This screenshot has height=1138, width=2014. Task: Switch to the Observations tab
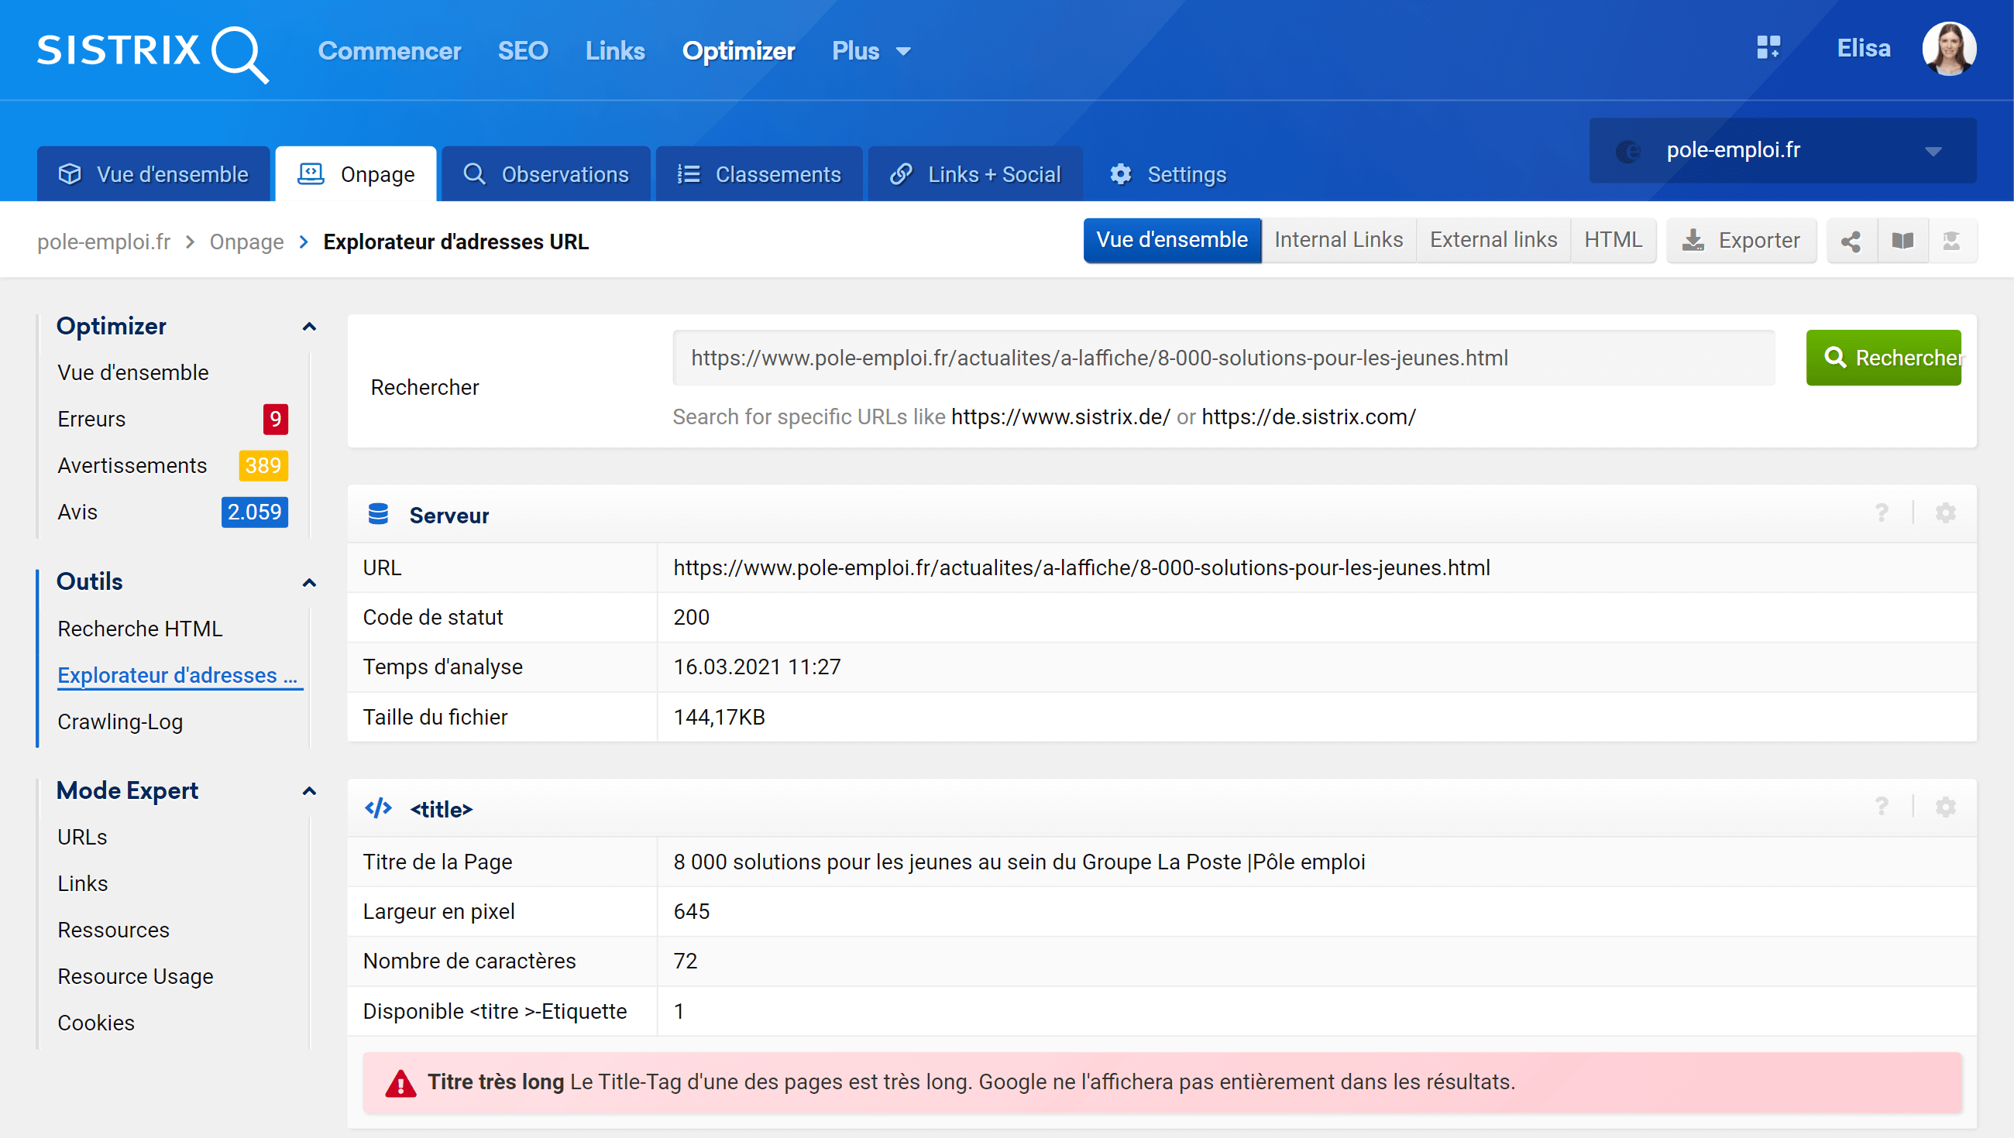[x=546, y=173]
